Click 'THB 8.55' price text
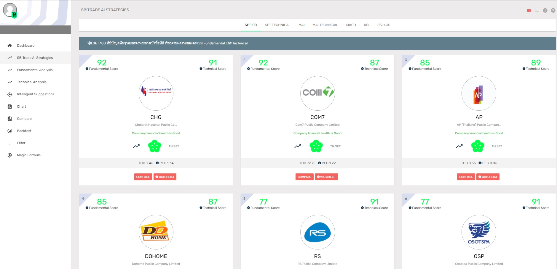The image size is (557, 269). pos(468,163)
